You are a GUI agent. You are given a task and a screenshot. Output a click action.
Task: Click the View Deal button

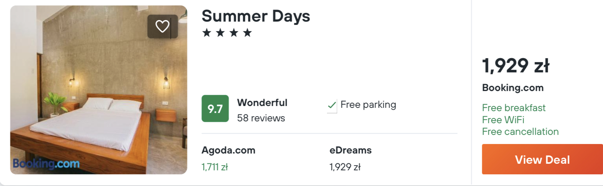(x=542, y=159)
